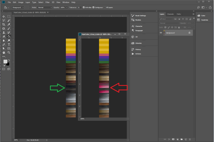Swap foreground and background colors
The height and width of the screenshot is (142, 214).
pyautogui.click(x=9, y=60)
